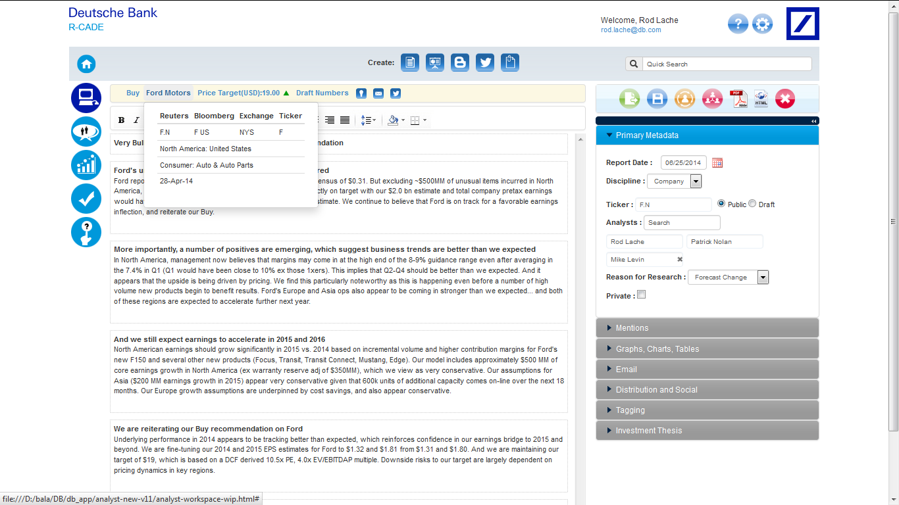899x505 pixels.
Task: Create from clipboard attachment icon
Action: [x=510, y=62]
